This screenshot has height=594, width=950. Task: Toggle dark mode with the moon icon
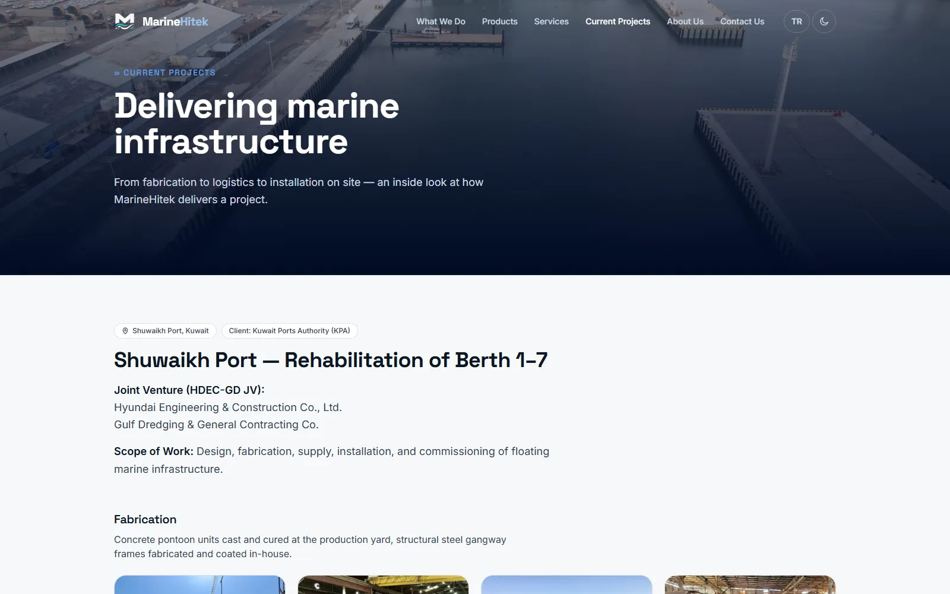(824, 21)
